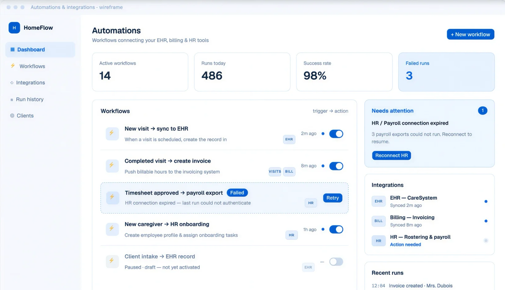The image size is (505, 290).
Task: Click the list icon beside Run history
Action: [x=12, y=100]
